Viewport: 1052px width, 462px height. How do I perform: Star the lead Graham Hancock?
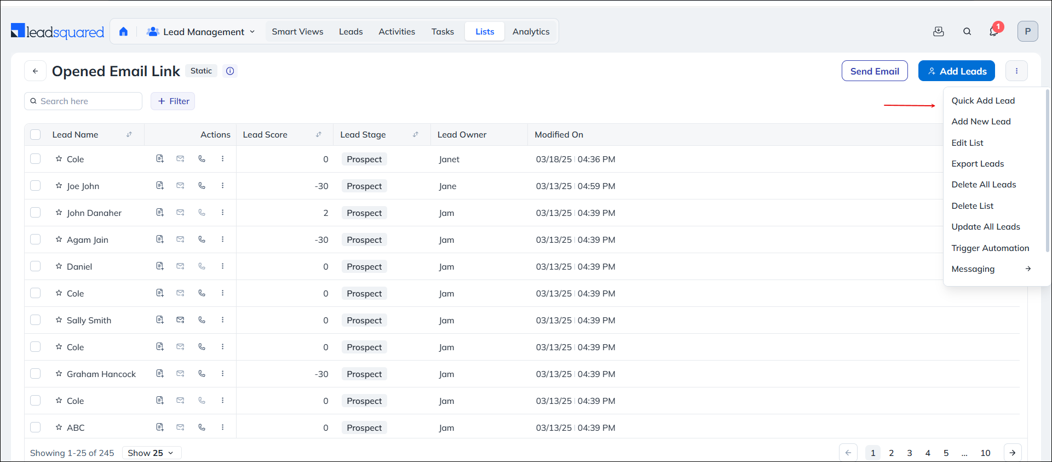tap(59, 374)
